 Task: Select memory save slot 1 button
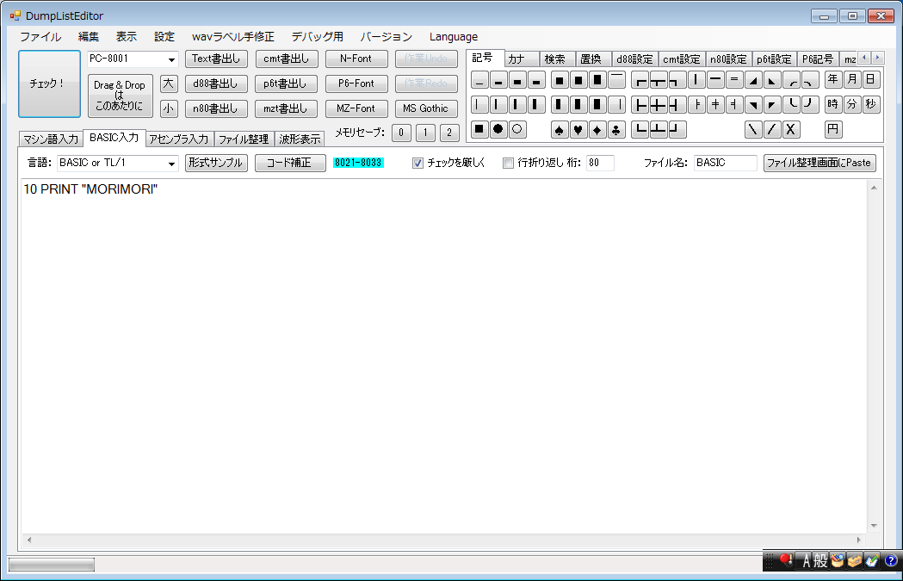tap(425, 133)
